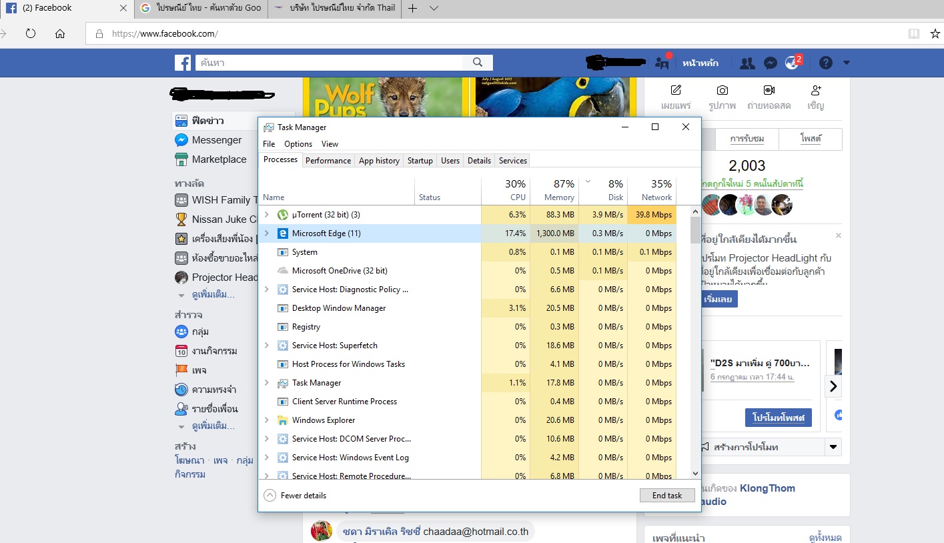Switch to the App history tab
Screen dimensions: 944x543
click(379, 161)
